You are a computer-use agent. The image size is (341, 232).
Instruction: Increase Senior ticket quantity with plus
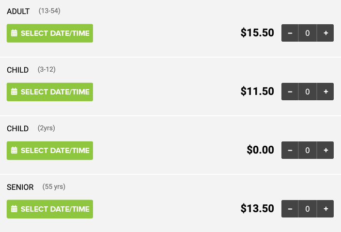click(325, 209)
